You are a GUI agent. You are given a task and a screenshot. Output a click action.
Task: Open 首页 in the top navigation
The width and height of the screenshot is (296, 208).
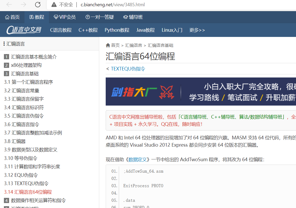tap(12, 17)
